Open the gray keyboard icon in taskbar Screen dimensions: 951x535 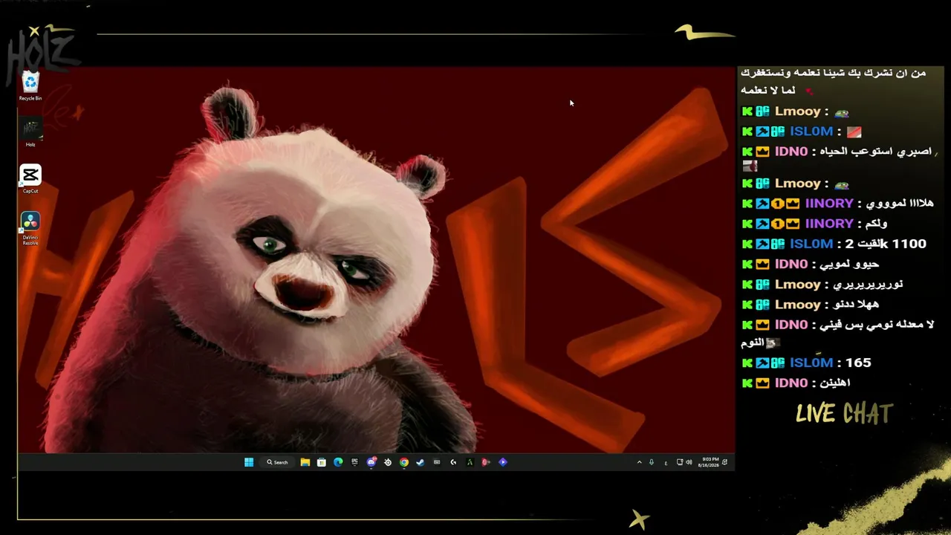(437, 462)
